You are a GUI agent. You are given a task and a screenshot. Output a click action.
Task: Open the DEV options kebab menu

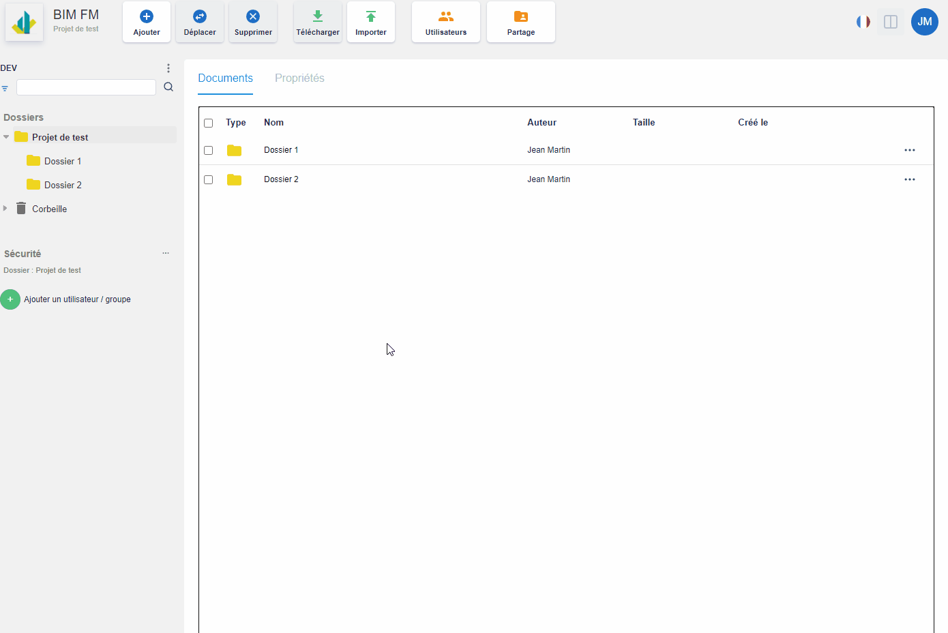168,68
